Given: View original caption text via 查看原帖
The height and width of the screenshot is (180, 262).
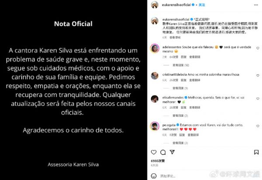Looking at the screenshot, I should coord(175,37).
